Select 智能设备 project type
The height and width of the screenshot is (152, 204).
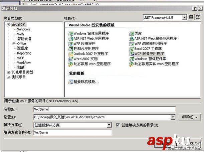(x=24, y=39)
